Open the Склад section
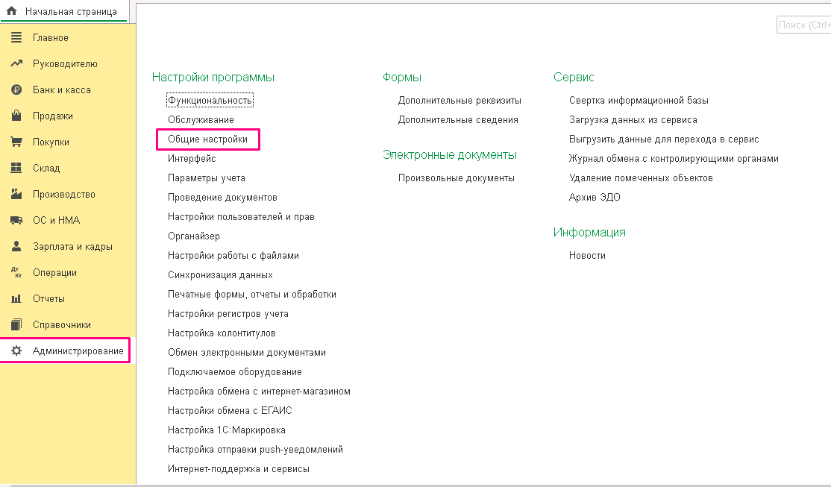This screenshot has height=487, width=831. tap(68, 168)
